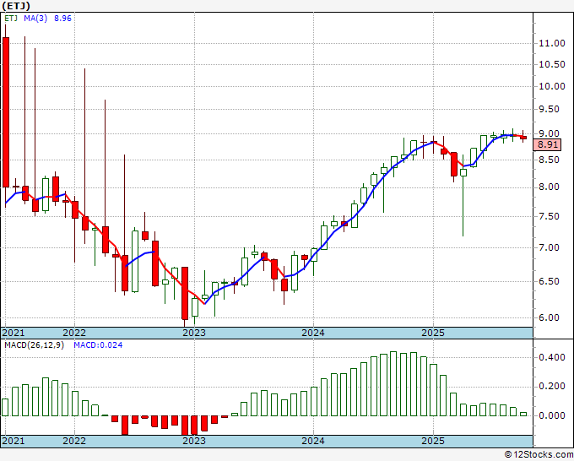Click the final small green MACD bar

[523, 414]
